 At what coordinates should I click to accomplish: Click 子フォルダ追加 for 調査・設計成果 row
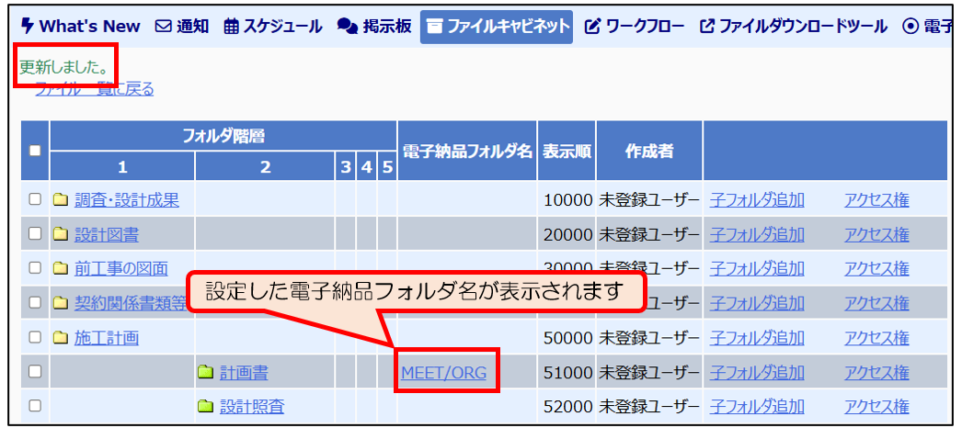point(757,199)
